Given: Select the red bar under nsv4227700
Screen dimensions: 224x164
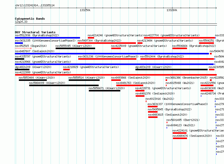Looking at the screenshot, I should point(179,38).
